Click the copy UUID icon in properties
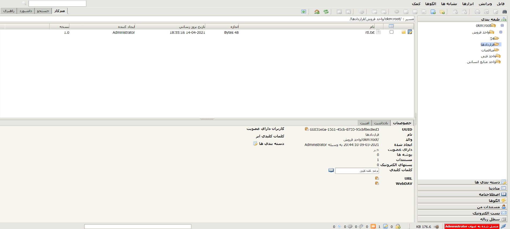 [x=307, y=129]
